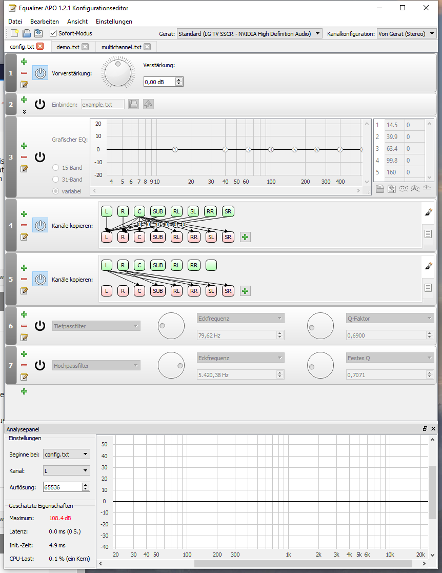Screen dimensions: 442x573
Task: Click the Verstärkung dB input field
Action: [x=159, y=82]
